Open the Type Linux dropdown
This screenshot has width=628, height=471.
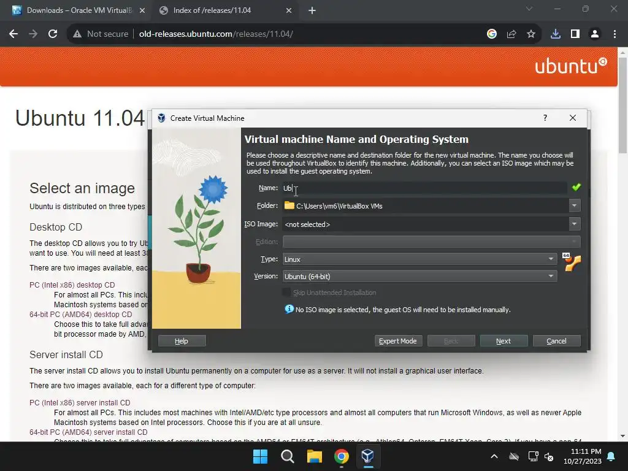click(x=419, y=259)
